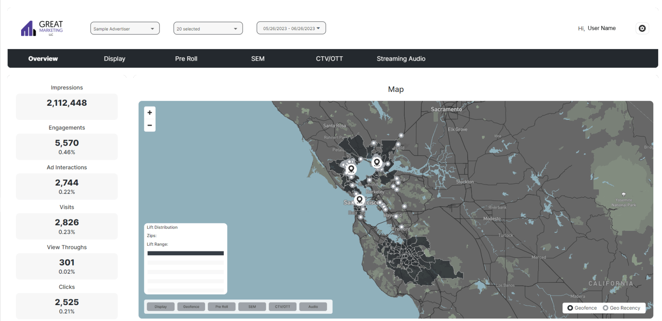
Task: Go to the Streaming Audio tab
Action: point(401,59)
